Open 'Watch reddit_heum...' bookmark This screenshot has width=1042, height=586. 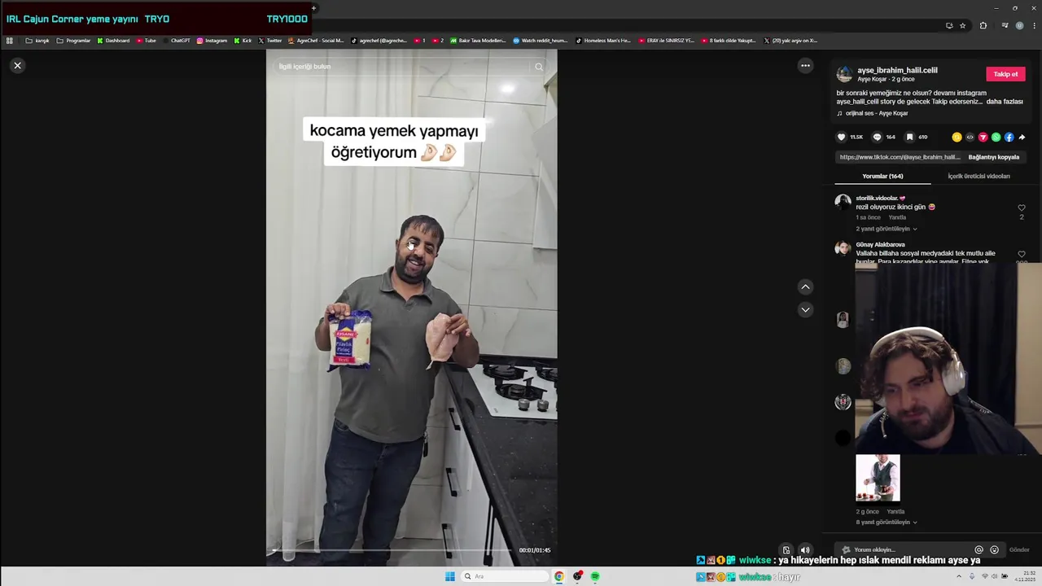540,41
